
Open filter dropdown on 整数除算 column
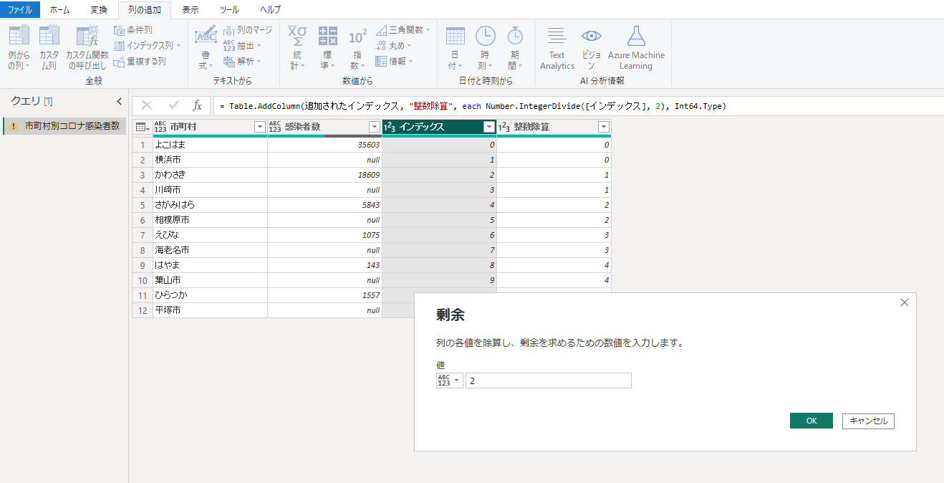tap(603, 127)
